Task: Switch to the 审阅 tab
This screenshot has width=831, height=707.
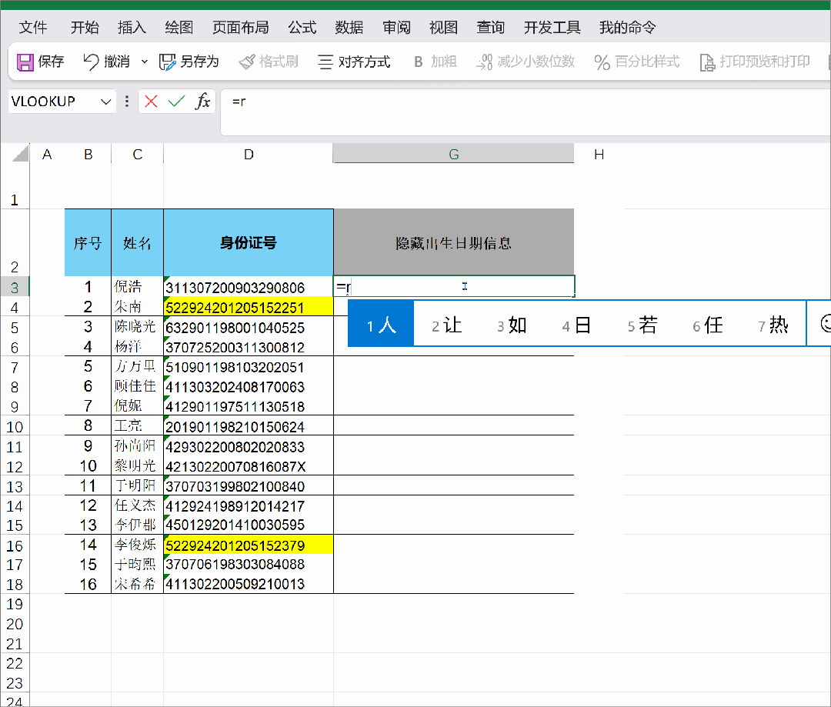Action: 396,27
